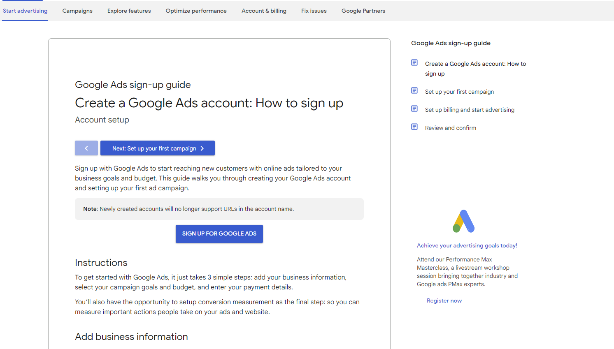The height and width of the screenshot is (349, 614).
Task: Click Next: Set up your first campaign
Action: 158,148
